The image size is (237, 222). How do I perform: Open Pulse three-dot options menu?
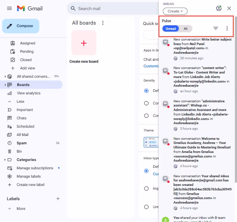pyautogui.click(x=227, y=28)
